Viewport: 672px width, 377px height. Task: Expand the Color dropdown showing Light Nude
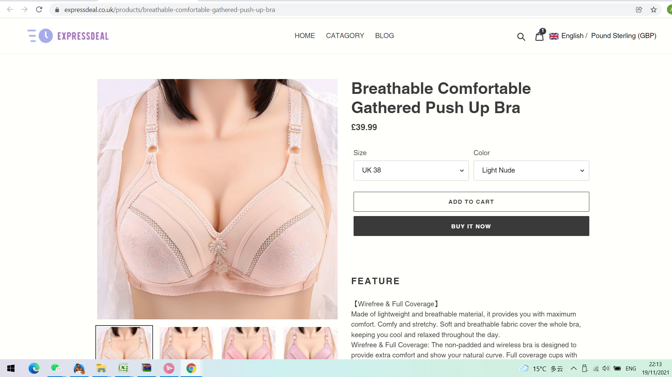(x=531, y=170)
